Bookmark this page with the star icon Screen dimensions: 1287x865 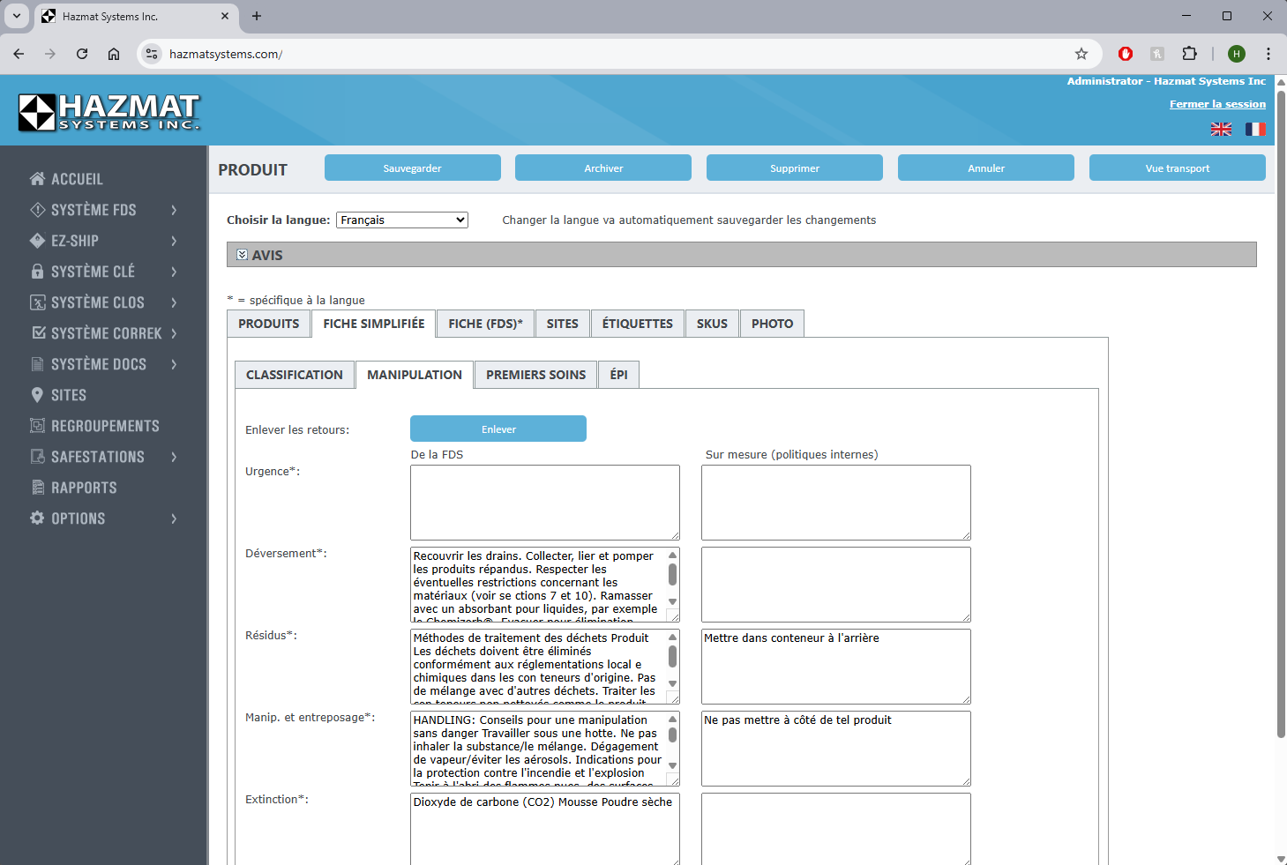pos(1081,54)
